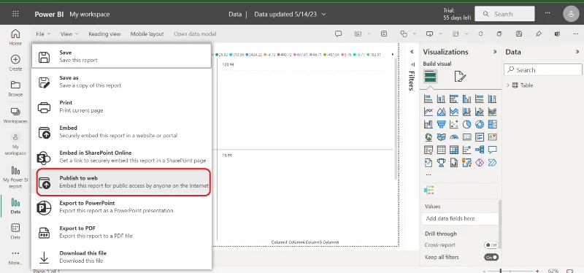Choose Save from File menu
The width and height of the screenshot is (584, 273).
click(121, 56)
